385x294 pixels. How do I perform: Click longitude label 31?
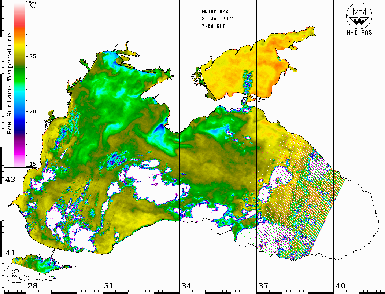(109, 286)
